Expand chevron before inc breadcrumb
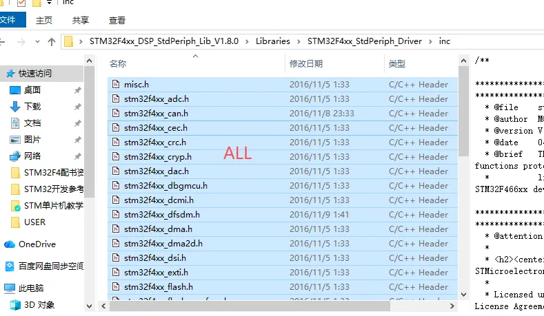Viewport: 544px width, 316px height. point(430,41)
